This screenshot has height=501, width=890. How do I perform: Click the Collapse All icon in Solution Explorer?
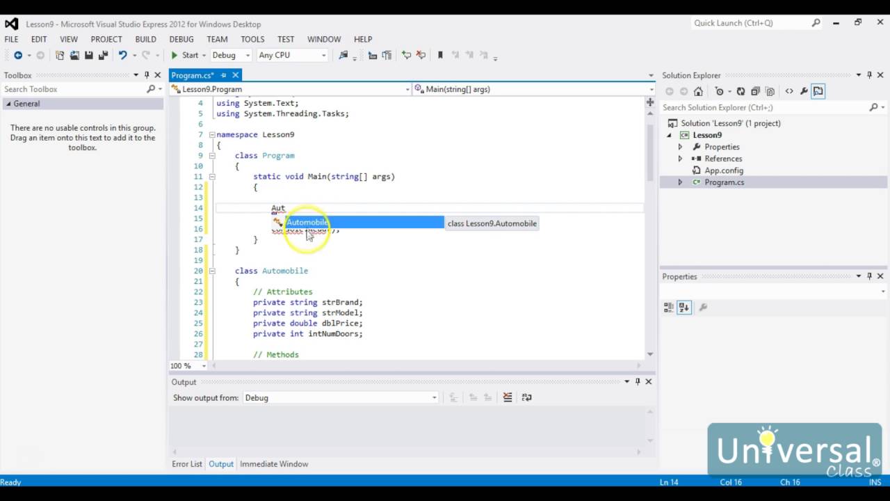[x=755, y=91]
